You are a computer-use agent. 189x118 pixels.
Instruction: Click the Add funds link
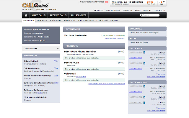point(151,4)
